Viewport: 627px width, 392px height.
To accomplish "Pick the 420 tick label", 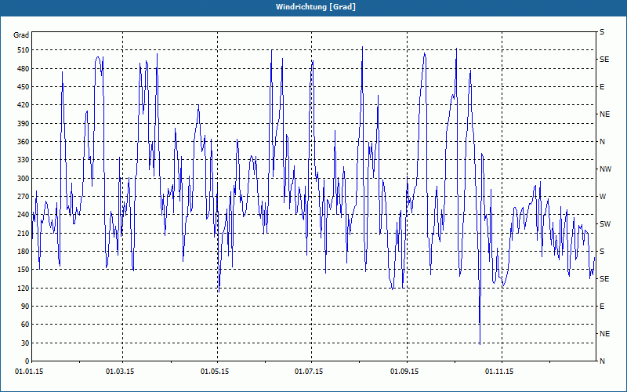I will [x=24, y=105].
